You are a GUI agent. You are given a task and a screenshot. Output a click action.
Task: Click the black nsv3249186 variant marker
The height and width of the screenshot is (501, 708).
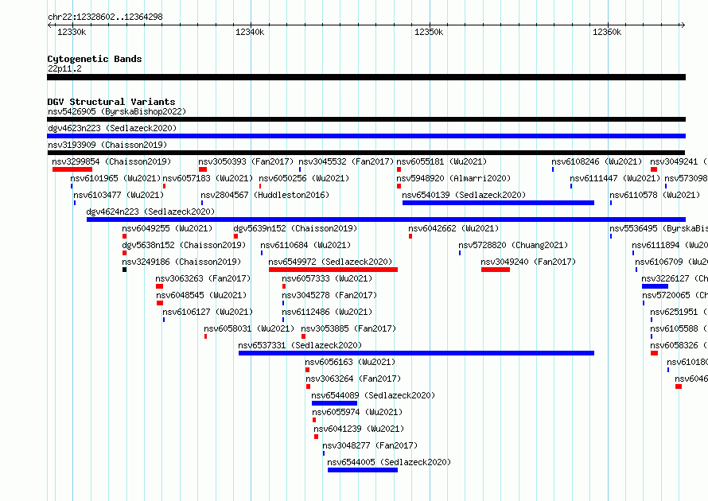125,270
